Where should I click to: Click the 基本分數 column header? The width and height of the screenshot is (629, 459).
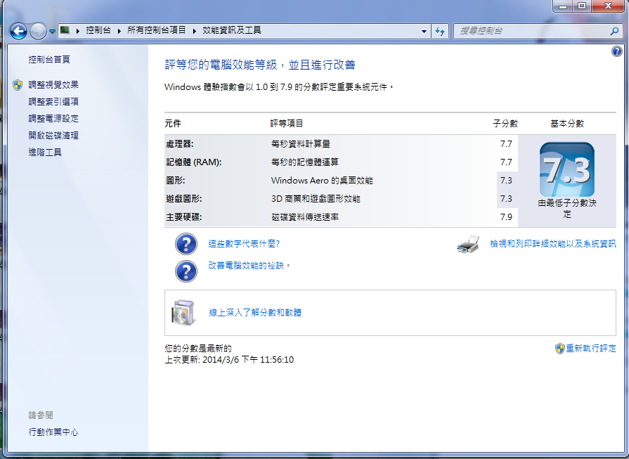(x=567, y=124)
